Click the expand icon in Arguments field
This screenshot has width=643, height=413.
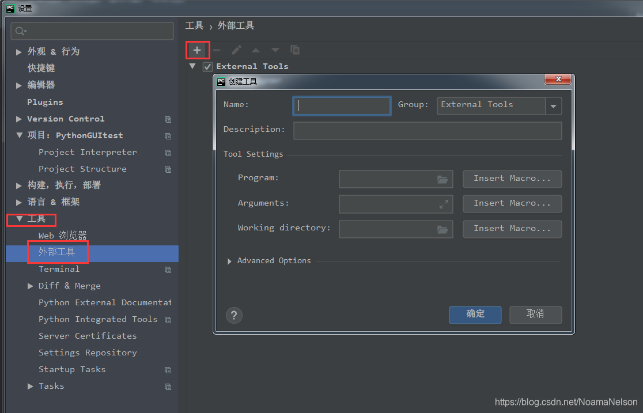[444, 204]
